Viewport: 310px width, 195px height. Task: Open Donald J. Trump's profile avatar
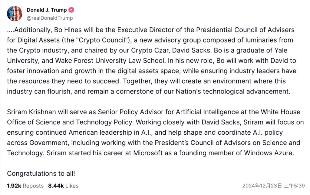pyautogui.click(x=15, y=13)
